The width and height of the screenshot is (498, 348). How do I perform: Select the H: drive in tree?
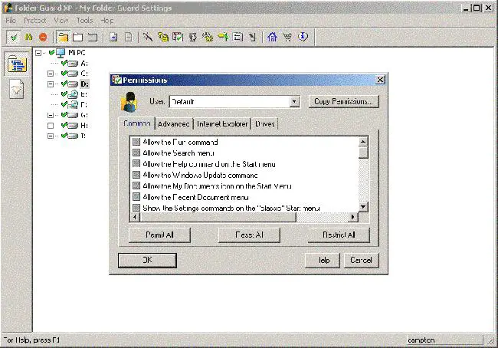pos(84,126)
